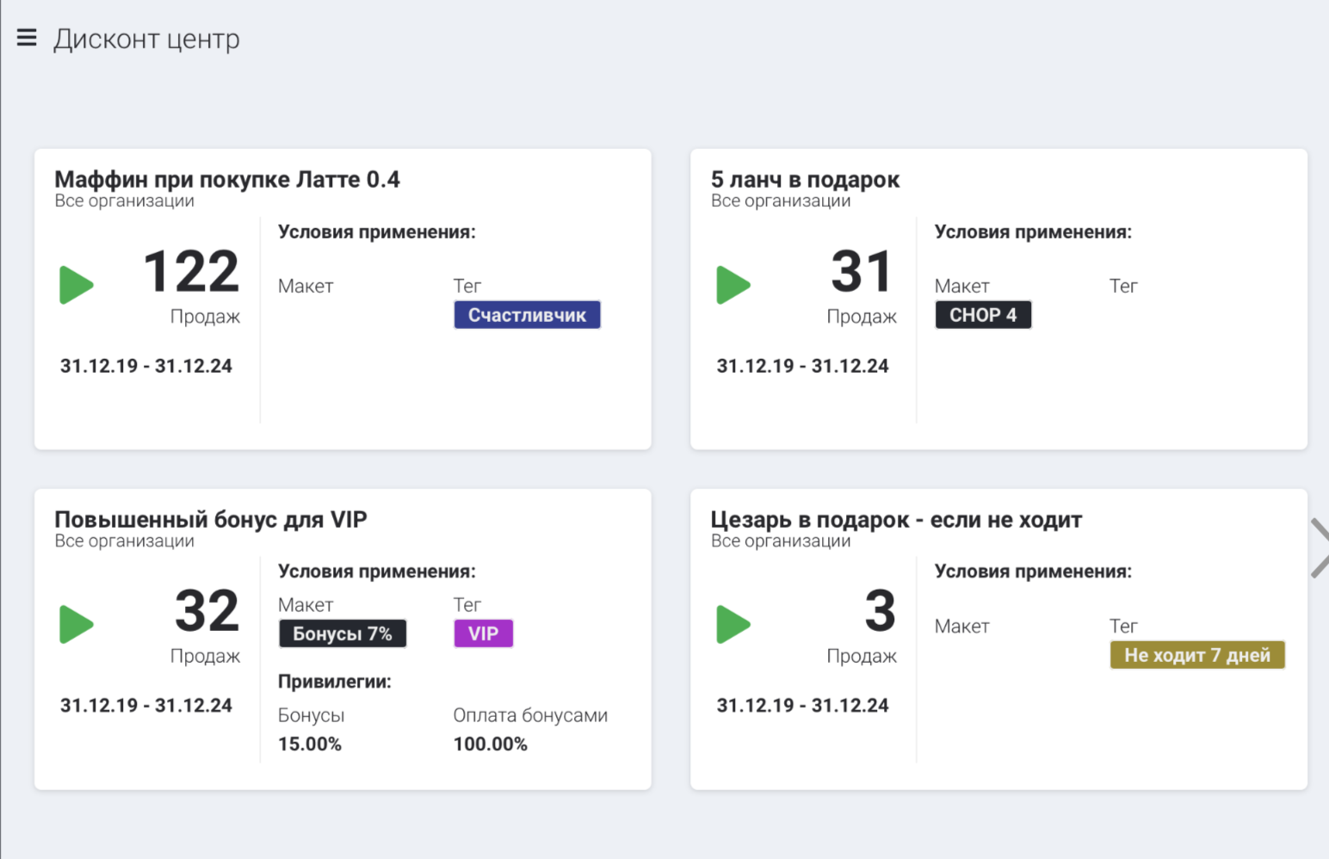Select the Бонусы 7% layout badge
This screenshot has height=859, width=1329.
click(342, 633)
